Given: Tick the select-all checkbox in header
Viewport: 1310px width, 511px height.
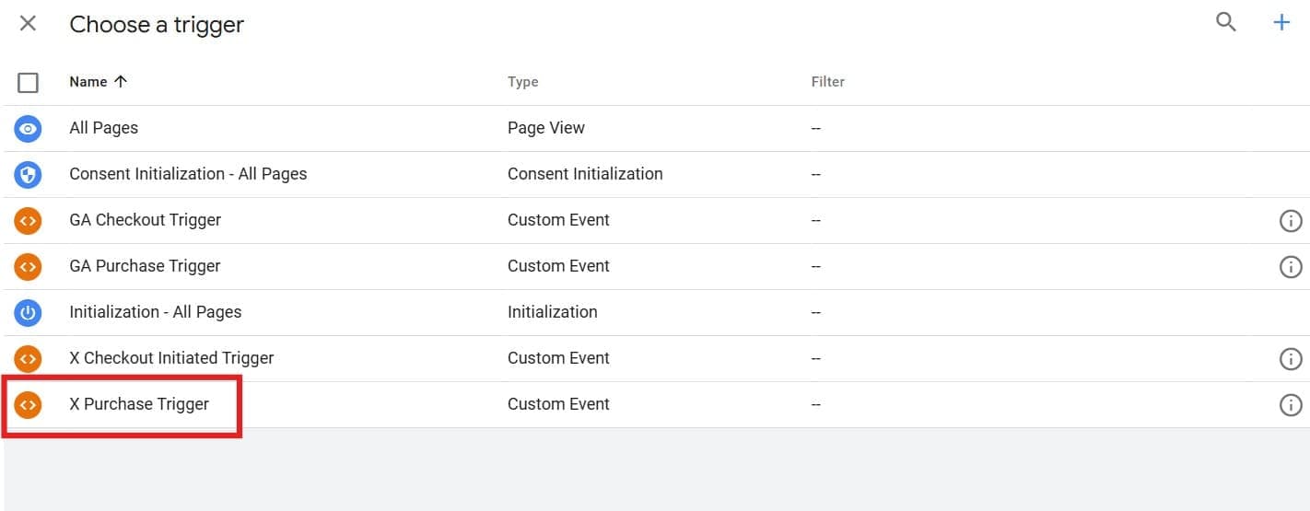Looking at the screenshot, I should 29,83.
